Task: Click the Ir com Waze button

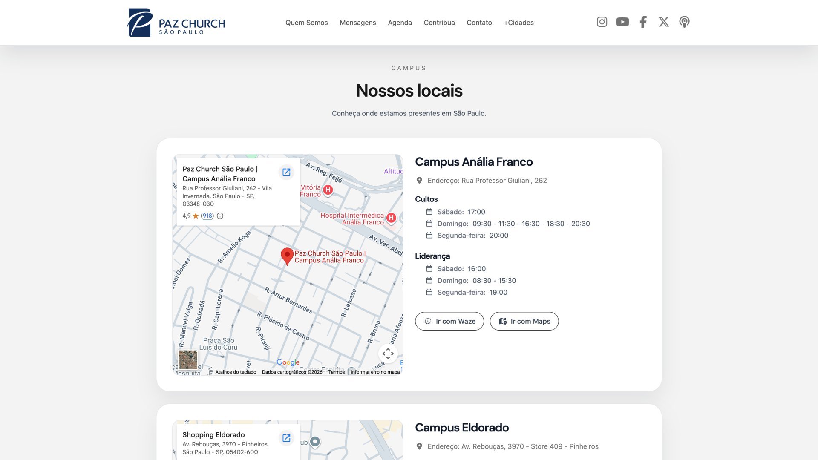Action: coord(449,321)
